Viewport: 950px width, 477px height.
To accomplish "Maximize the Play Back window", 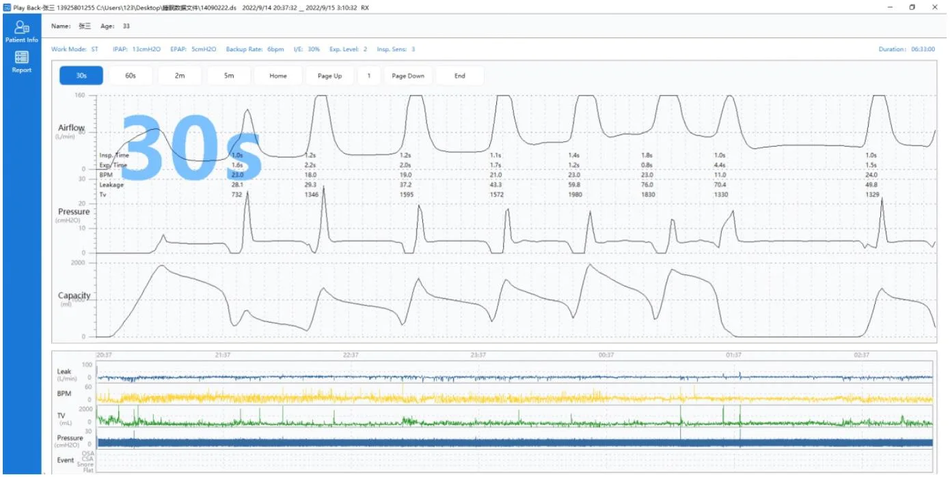I will click(x=912, y=7).
